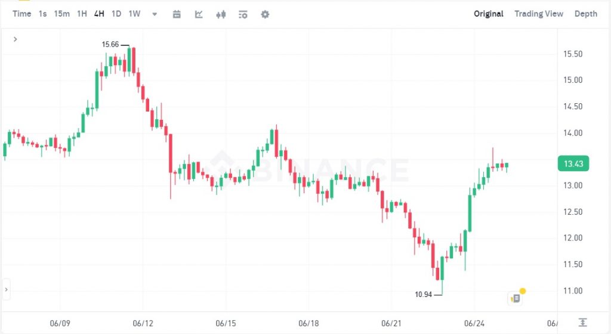Screen dimensions: 611x334
Task: Click the auto-fit price scale icon
Action: coord(582,322)
